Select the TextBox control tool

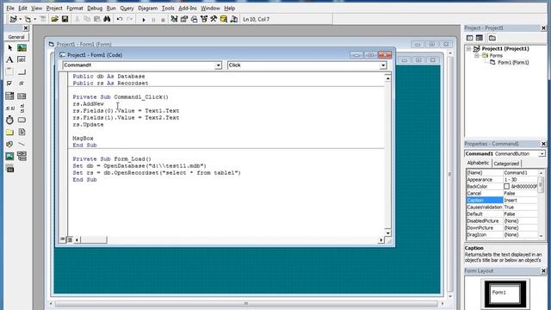tap(22, 59)
